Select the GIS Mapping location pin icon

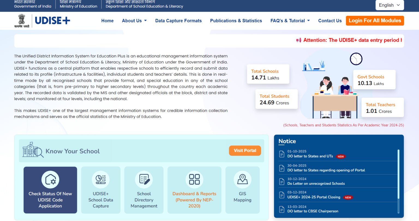click(243, 179)
